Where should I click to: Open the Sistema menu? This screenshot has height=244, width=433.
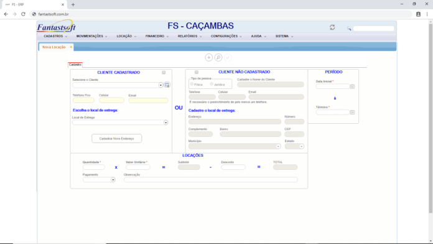point(284,36)
